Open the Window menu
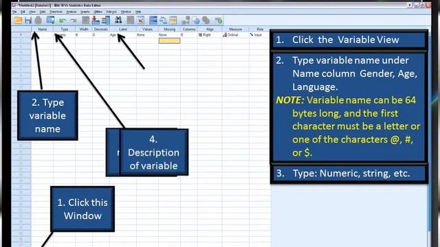Screen dimensions: 440x247 126,12
